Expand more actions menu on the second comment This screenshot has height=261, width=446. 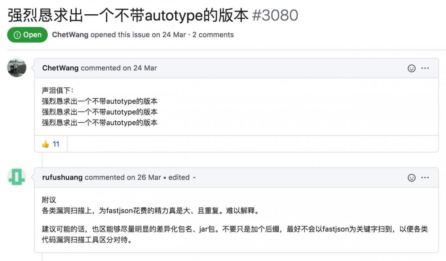424,177
